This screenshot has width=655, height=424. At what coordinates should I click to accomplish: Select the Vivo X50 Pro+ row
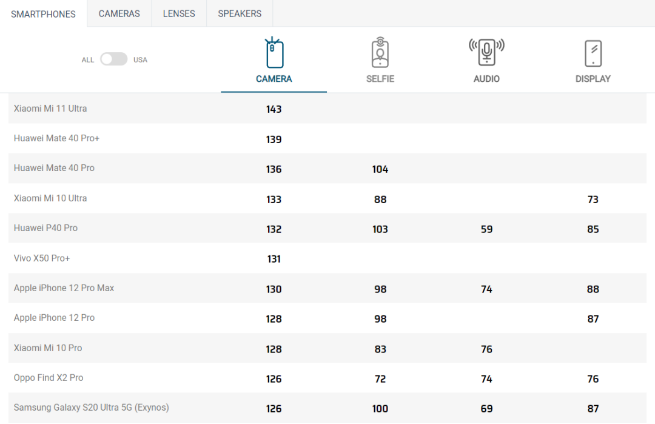42,258
